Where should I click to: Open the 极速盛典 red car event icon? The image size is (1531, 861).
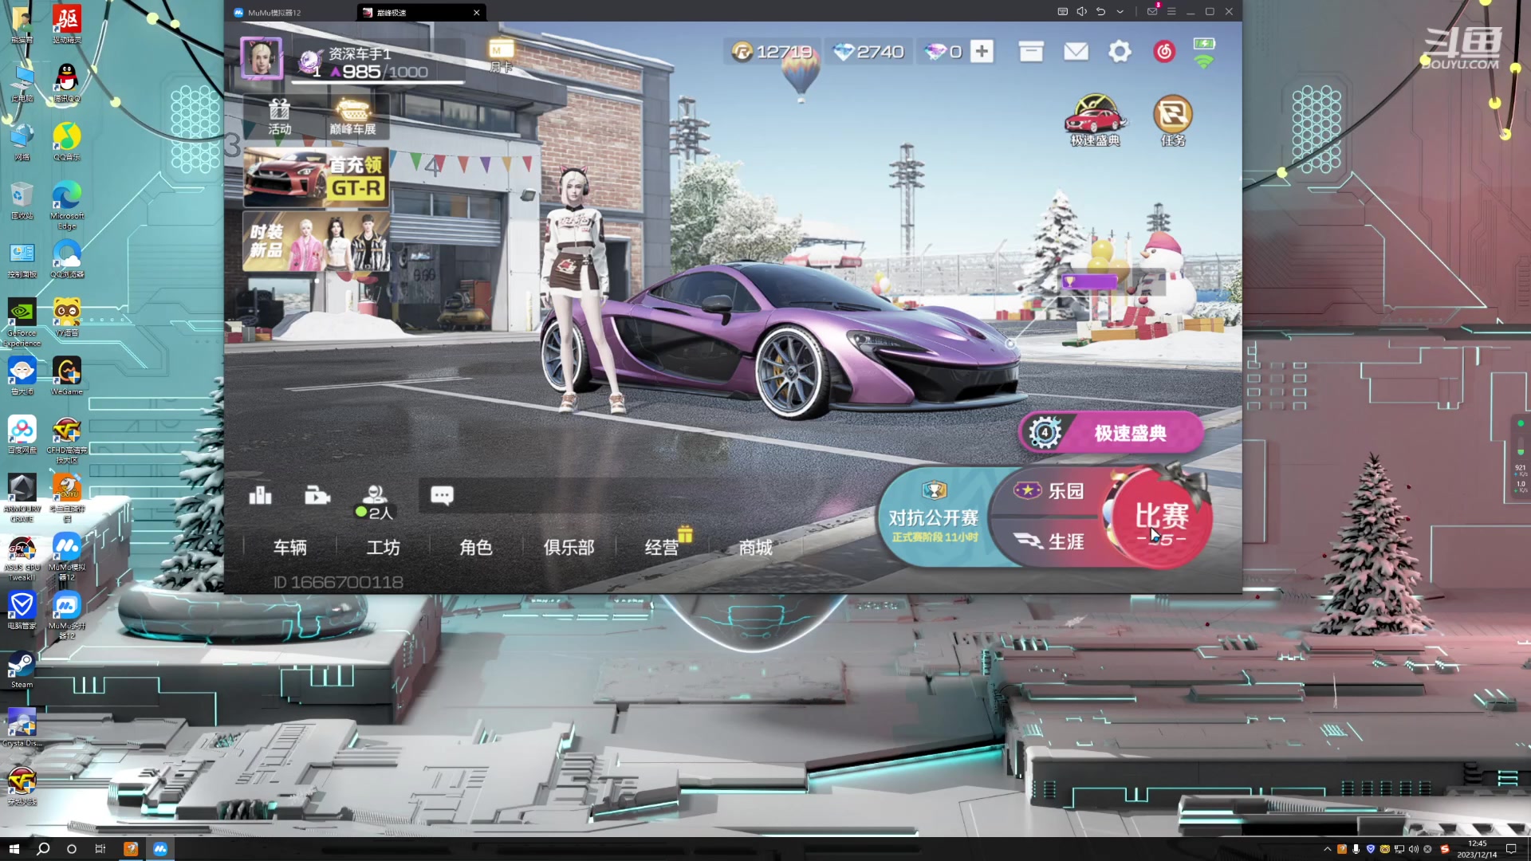point(1095,120)
